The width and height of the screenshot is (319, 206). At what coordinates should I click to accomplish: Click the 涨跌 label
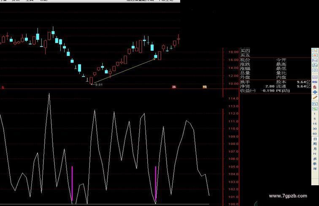245,64
